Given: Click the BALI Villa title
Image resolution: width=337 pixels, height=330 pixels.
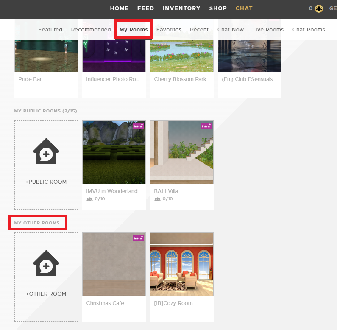Looking at the screenshot, I should (x=166, y=191).
